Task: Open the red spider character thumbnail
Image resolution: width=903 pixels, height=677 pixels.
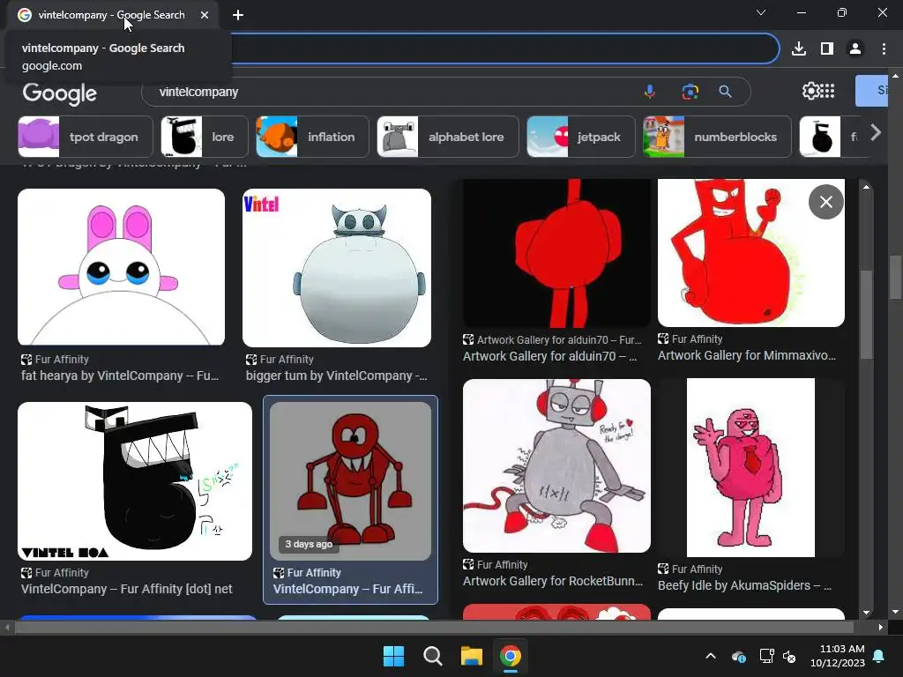Action: (x=350, y=481)
